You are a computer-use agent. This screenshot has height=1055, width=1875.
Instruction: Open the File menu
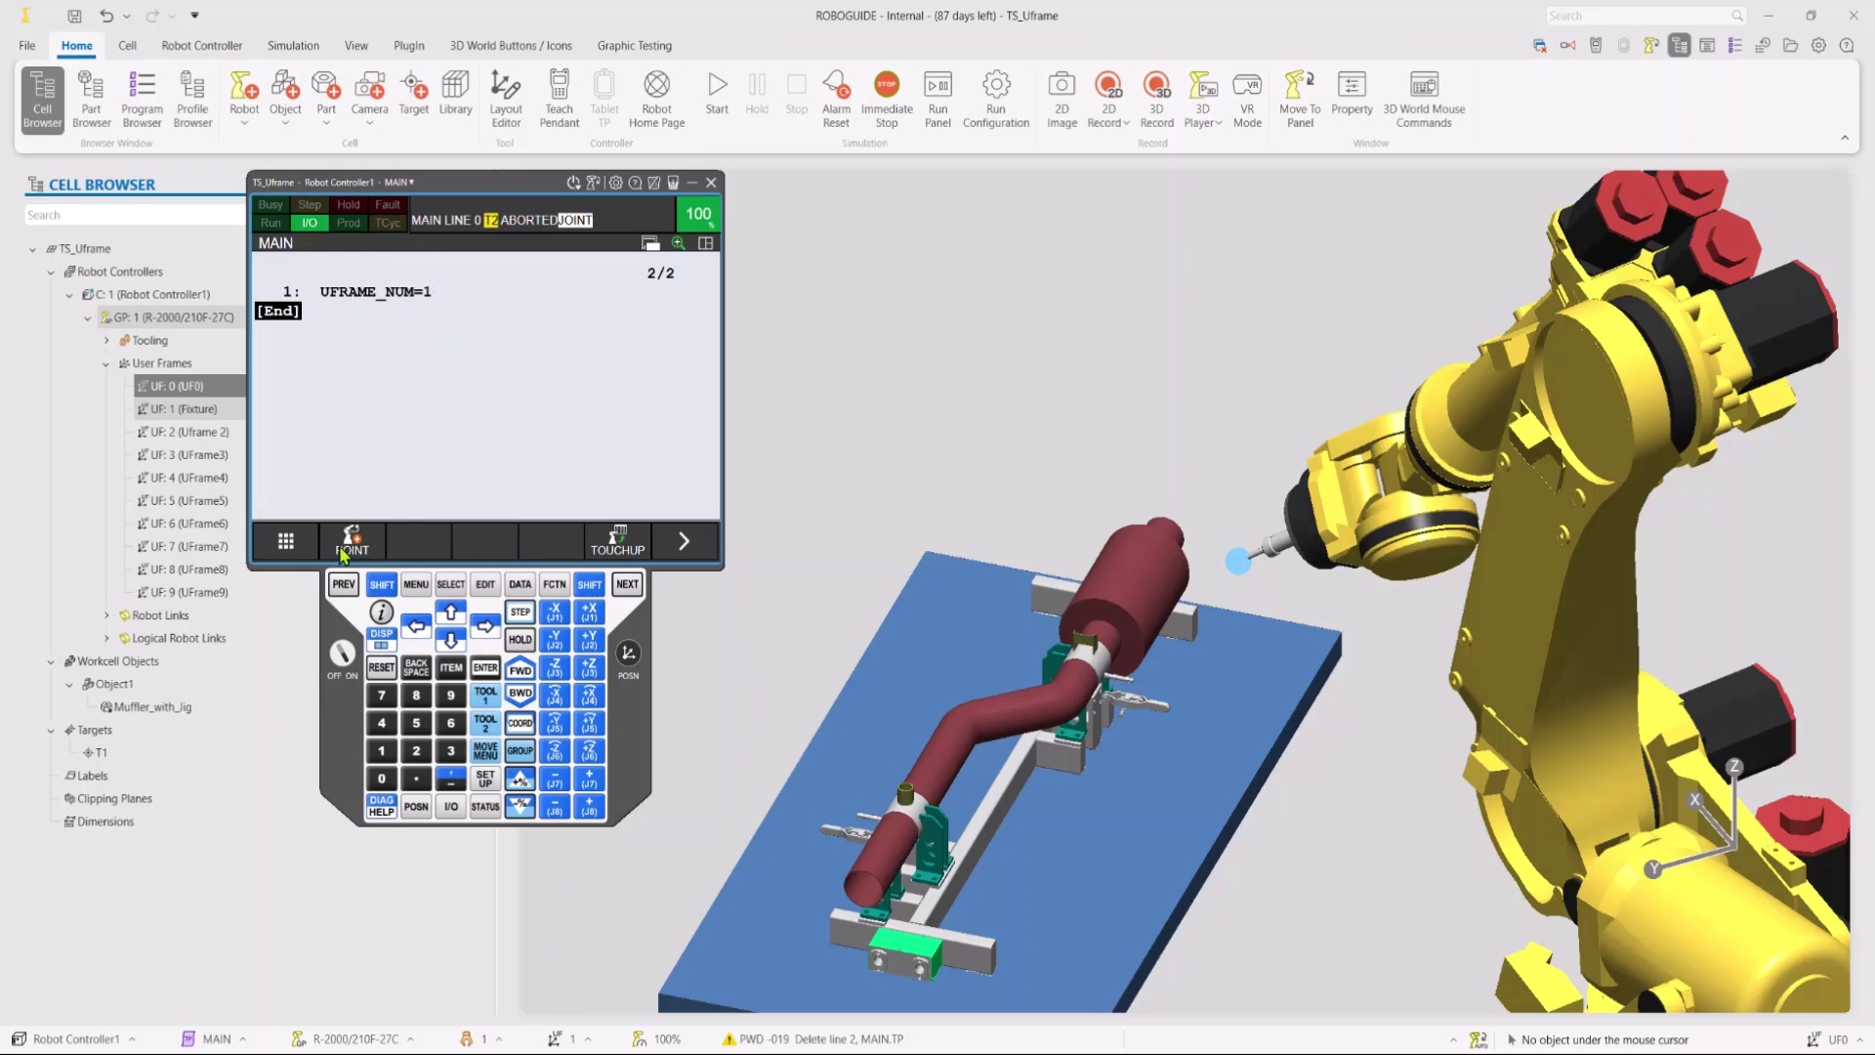pos(27,45)
